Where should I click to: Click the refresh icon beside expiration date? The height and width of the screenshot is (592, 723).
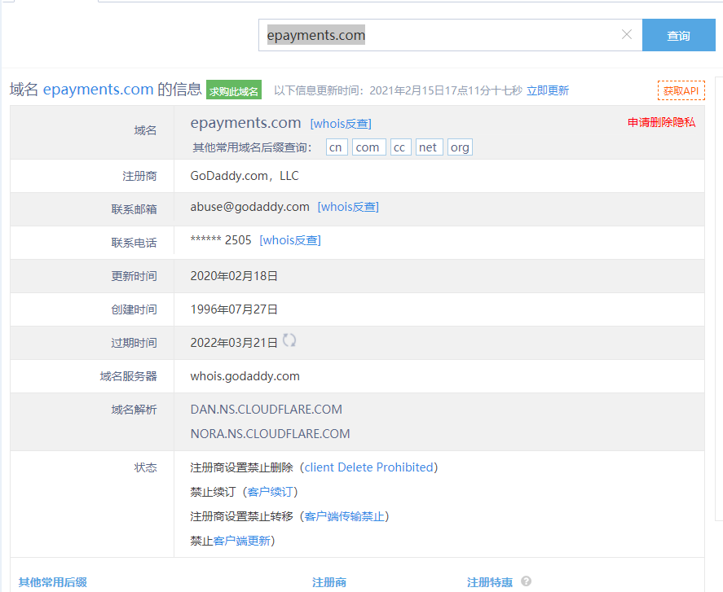click(289, 341)
